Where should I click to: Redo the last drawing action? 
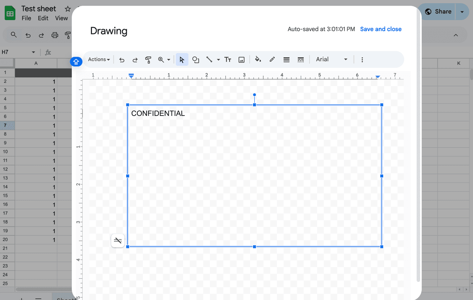tap(135, 60)
